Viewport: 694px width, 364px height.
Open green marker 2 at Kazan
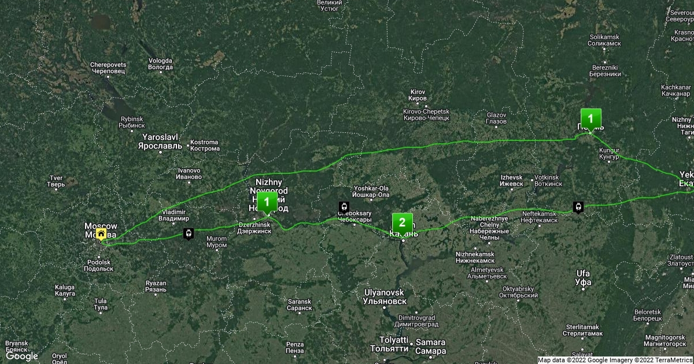pos(402,223)
